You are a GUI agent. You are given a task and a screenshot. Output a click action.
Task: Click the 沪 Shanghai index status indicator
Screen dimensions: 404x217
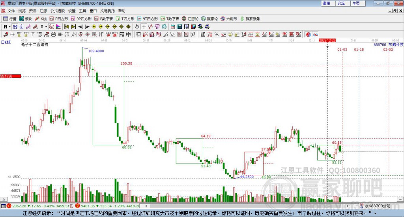click(9, 206)
